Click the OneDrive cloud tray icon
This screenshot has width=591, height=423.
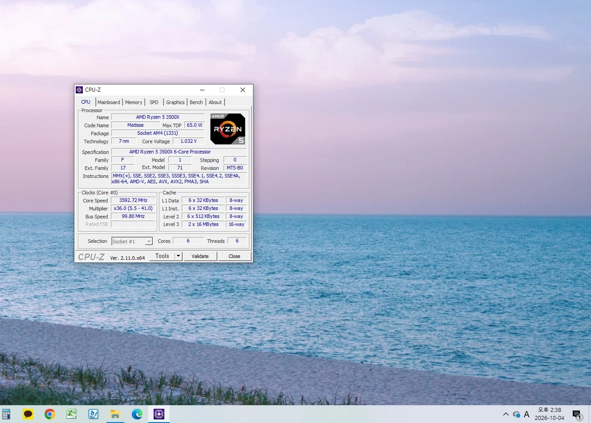pos(517,415)
